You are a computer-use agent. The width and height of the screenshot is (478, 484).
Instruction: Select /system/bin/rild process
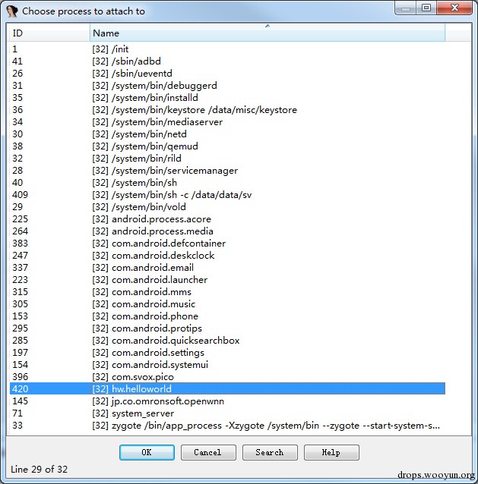(227, 159)
